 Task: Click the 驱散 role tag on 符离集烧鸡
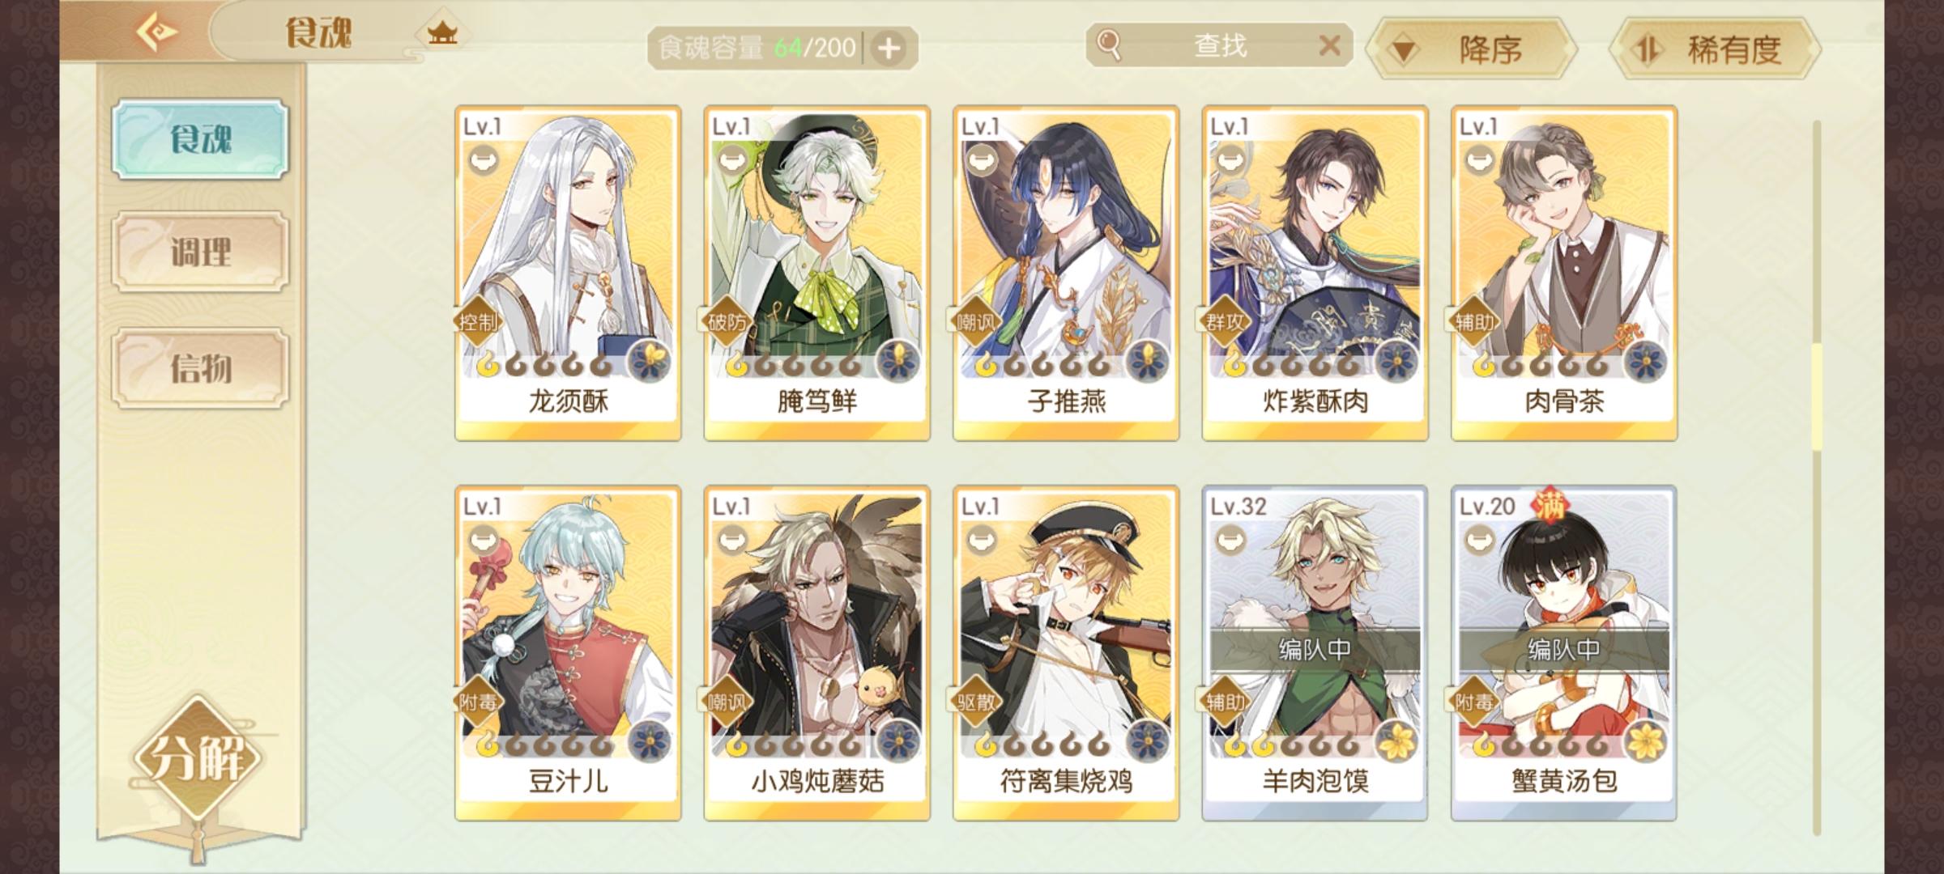click(976, 702)
